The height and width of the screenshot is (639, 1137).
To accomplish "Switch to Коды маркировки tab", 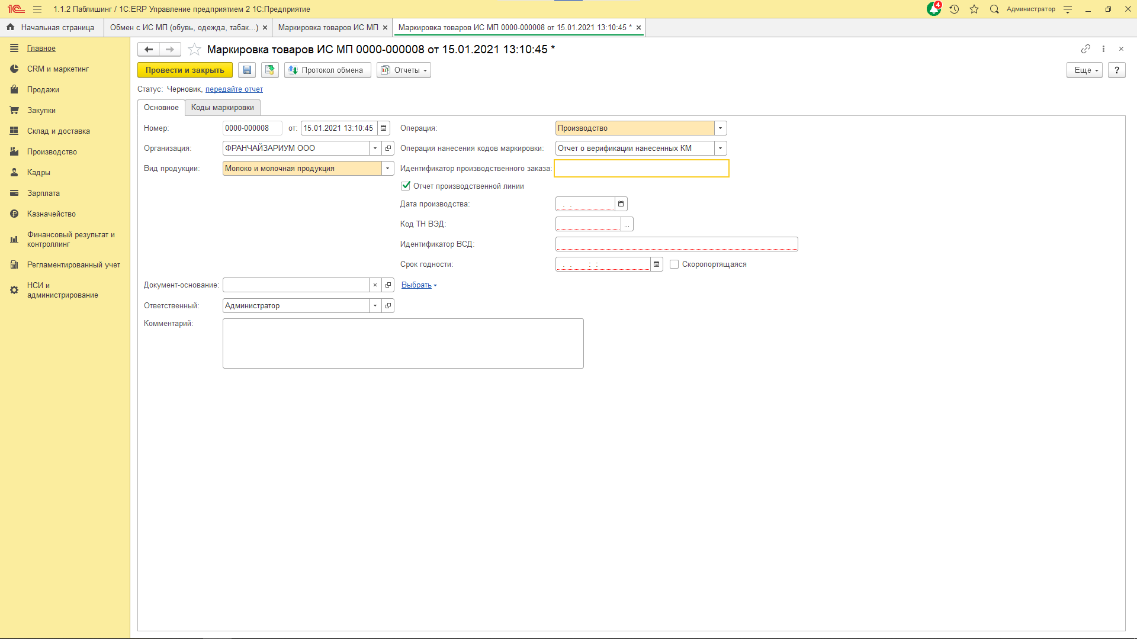I will 223,108.
